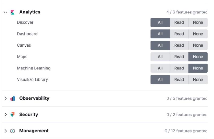Set Machine Learning privilege to Read

point(179,68)
